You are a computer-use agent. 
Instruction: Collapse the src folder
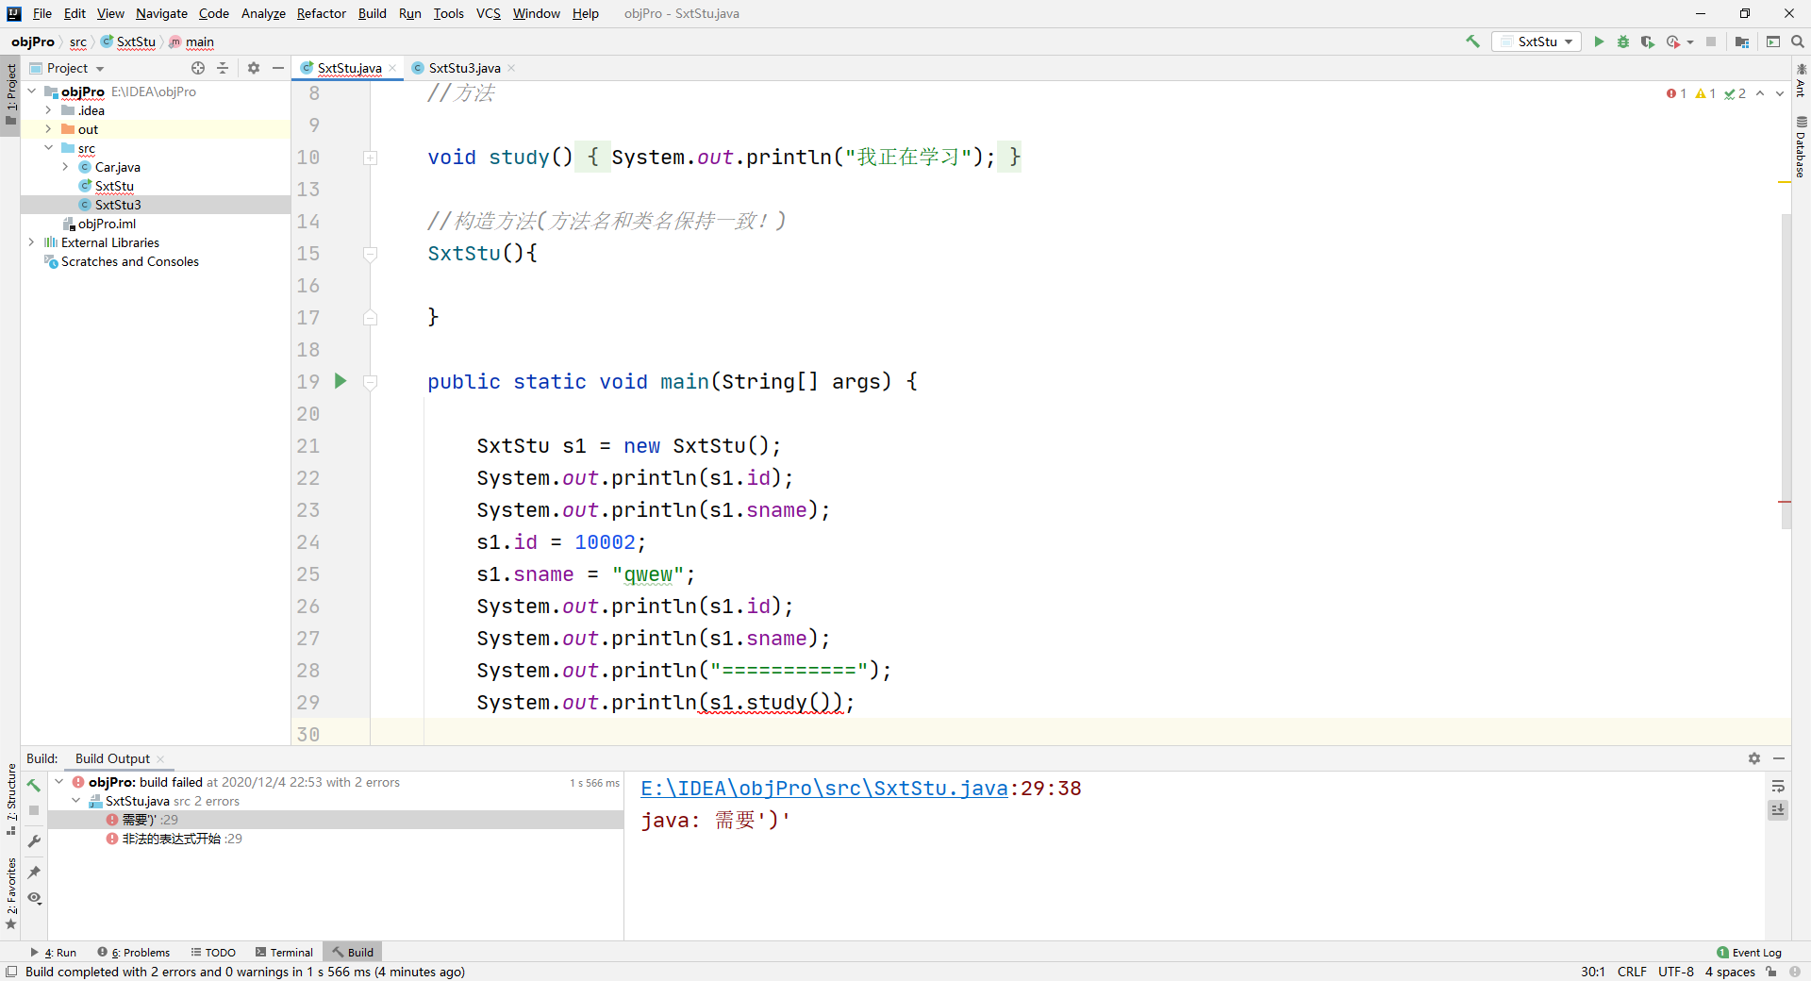48,148
